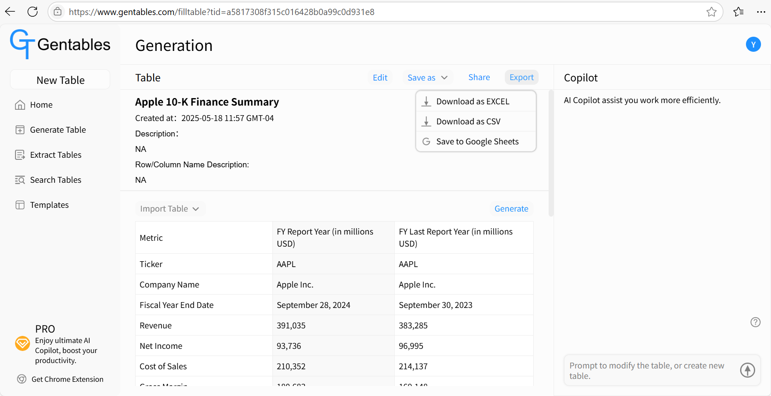The height and width of the screenshot is (396, 771).
Task: Open the browser three-dot menu
Action: (x=761, y=12)
